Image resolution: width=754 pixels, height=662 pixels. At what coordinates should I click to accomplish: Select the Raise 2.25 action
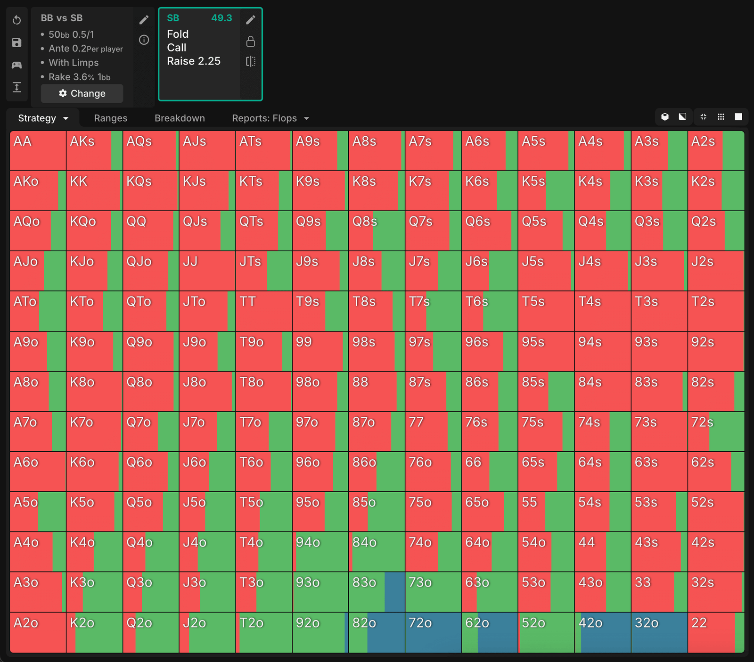pyautogui.click(x=194, y=61)
